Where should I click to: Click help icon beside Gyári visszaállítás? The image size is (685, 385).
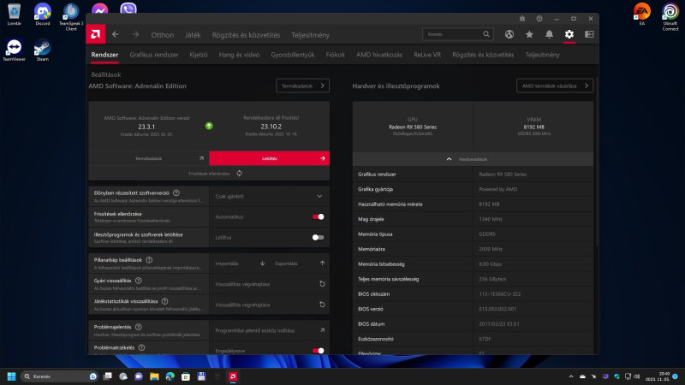click(x=139, y=281)
